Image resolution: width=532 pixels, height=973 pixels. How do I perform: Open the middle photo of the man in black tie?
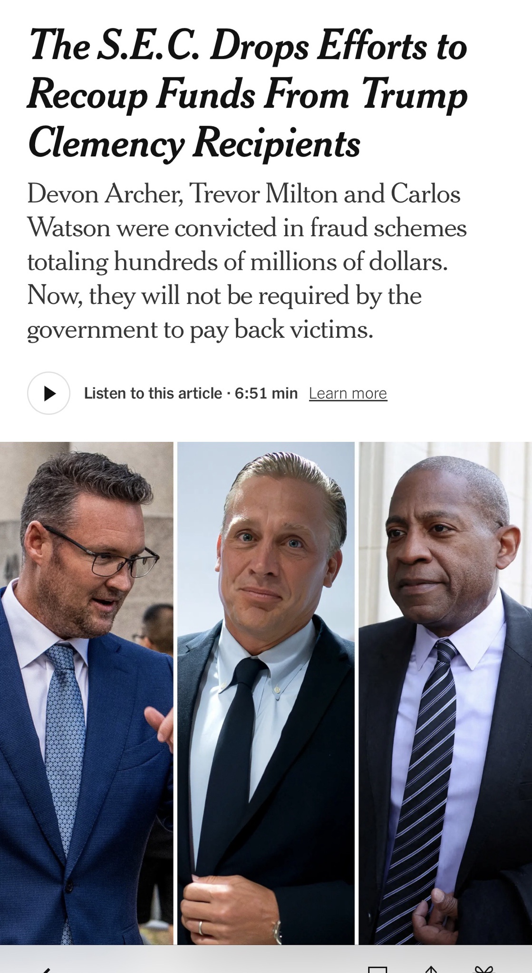coord(266,693)
